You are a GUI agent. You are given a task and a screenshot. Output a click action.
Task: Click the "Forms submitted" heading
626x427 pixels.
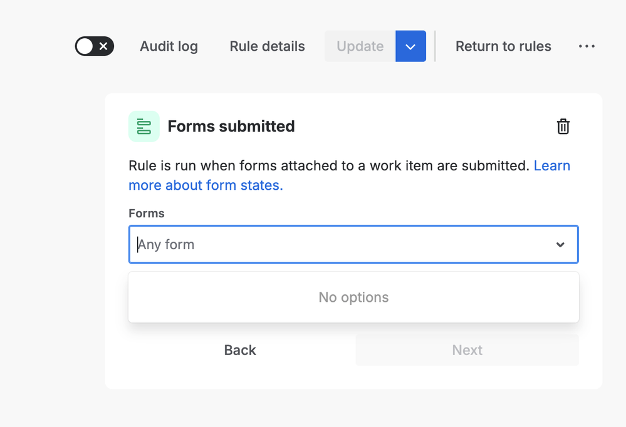[x=231, y=126]
